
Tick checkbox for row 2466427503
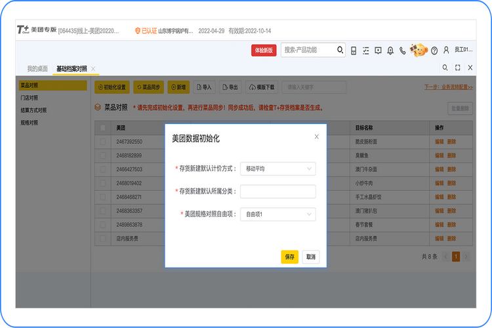tap(102, 169)
